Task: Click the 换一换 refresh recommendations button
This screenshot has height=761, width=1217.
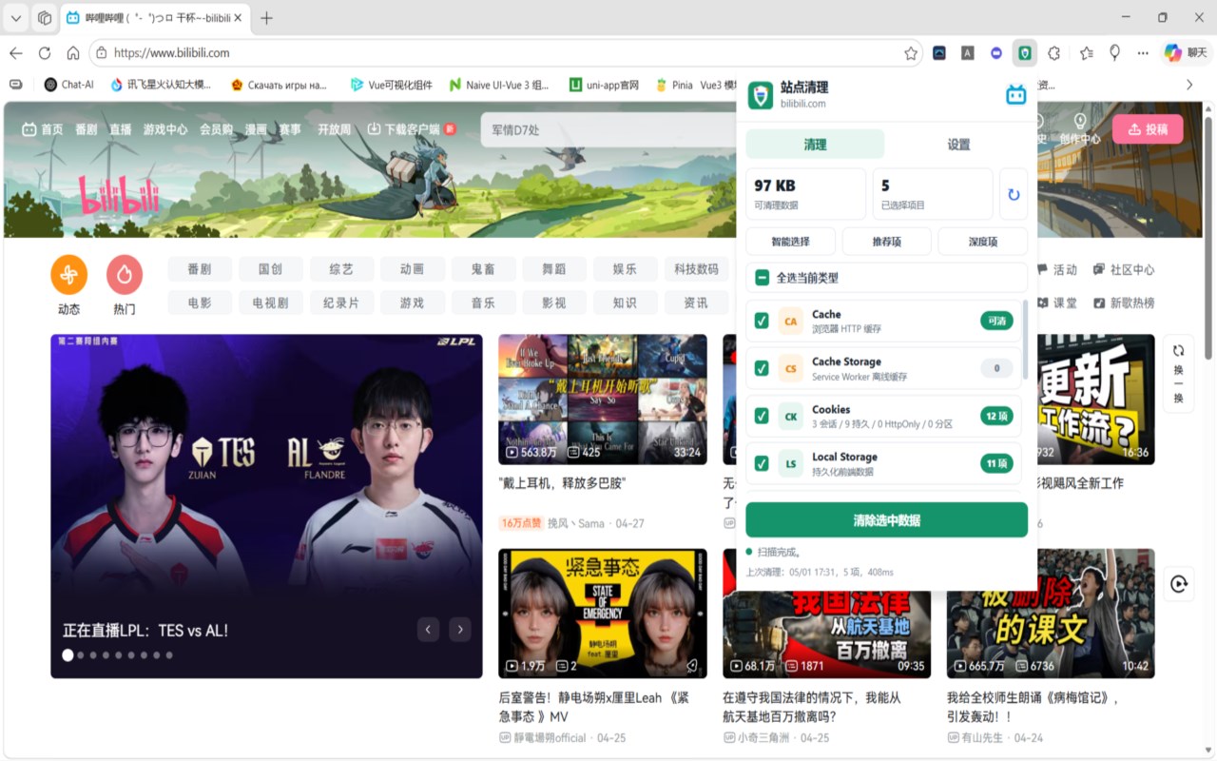Action: pyautogui.click(x=1179, y=373)
